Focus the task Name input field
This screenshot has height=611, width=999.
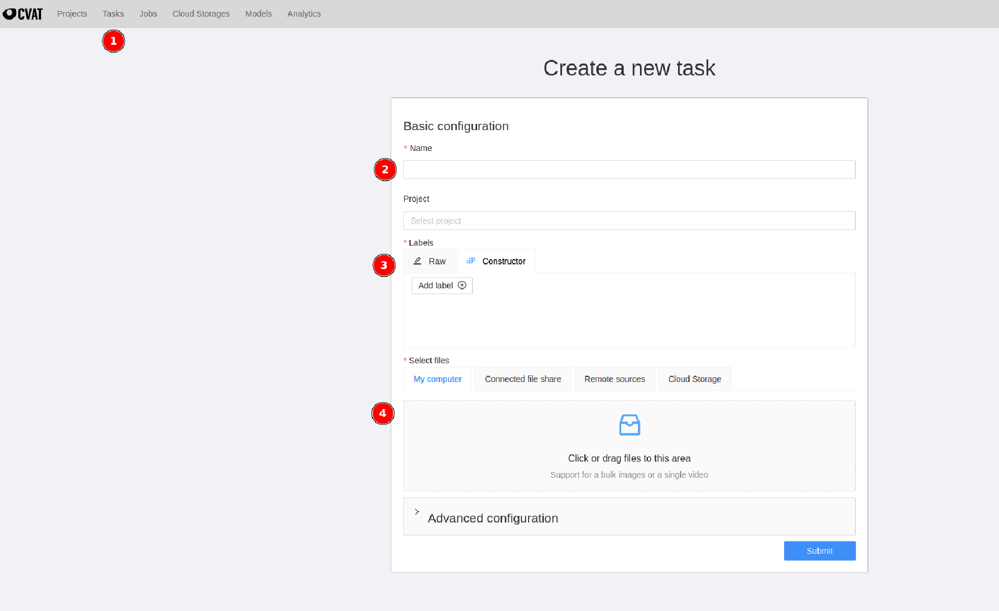(x=629, y=170)
